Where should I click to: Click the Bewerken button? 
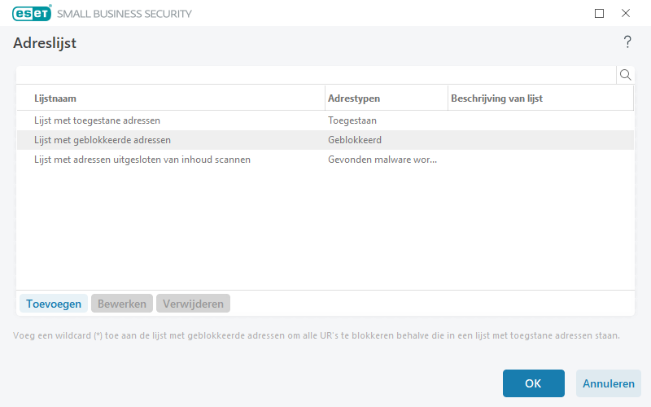(122, 304)
